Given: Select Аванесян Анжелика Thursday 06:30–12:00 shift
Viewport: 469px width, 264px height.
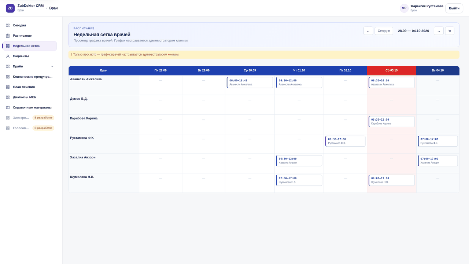Looking at the screenshot, I should coord(299,82).
